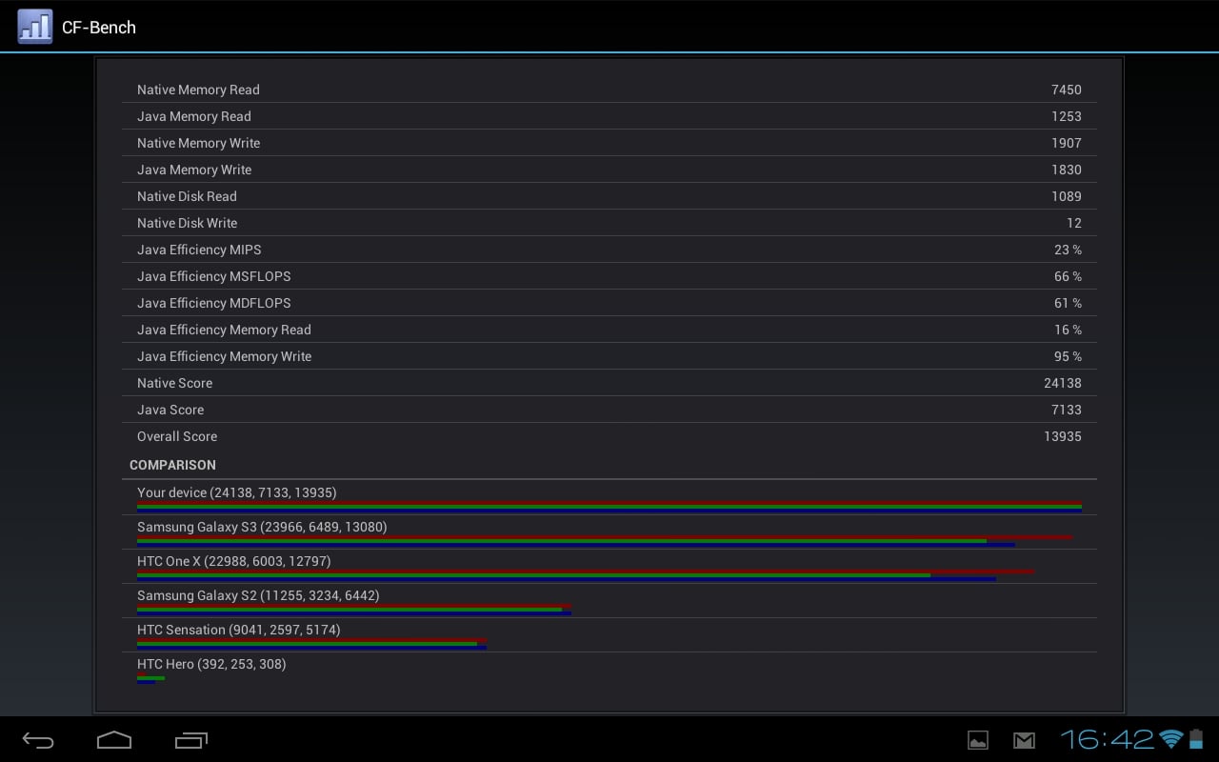
Task: Tap the 7450 memory read value
Action: (x=1067, y=90)
